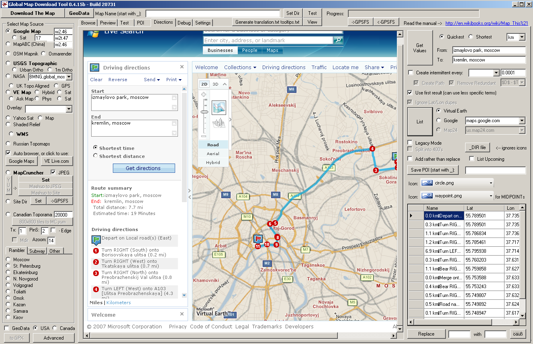Click route waypoint marker 11 on the map
533x344 pixels.
click(x=258, y=247)
